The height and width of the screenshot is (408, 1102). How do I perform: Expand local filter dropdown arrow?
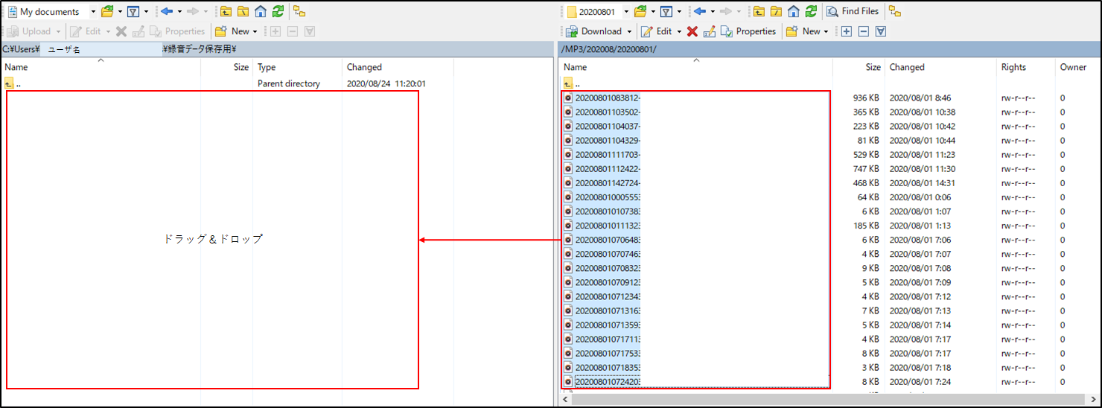[146, 11]
